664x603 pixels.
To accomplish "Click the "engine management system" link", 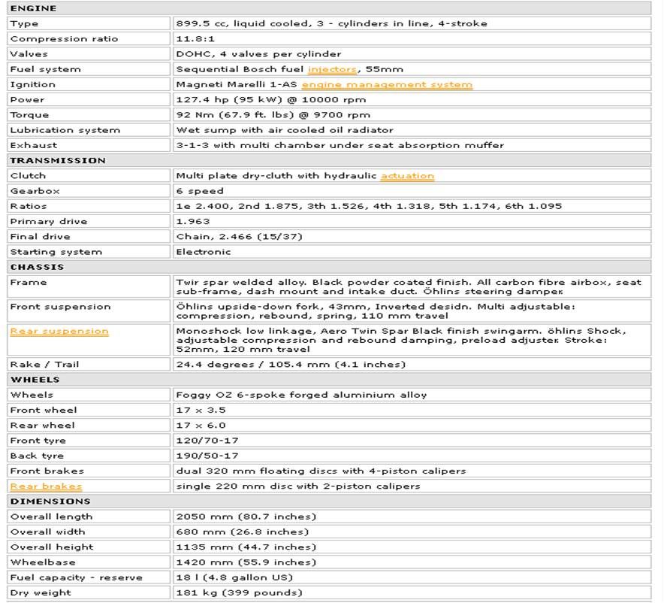I will coord(387,84).
